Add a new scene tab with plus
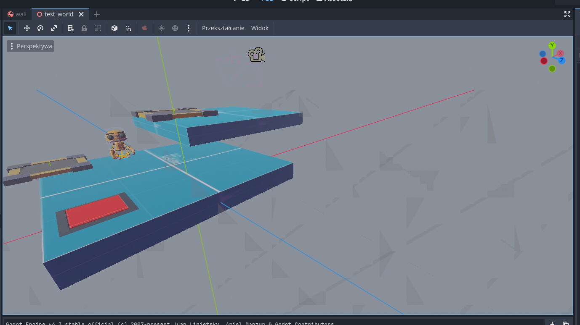 97,14
